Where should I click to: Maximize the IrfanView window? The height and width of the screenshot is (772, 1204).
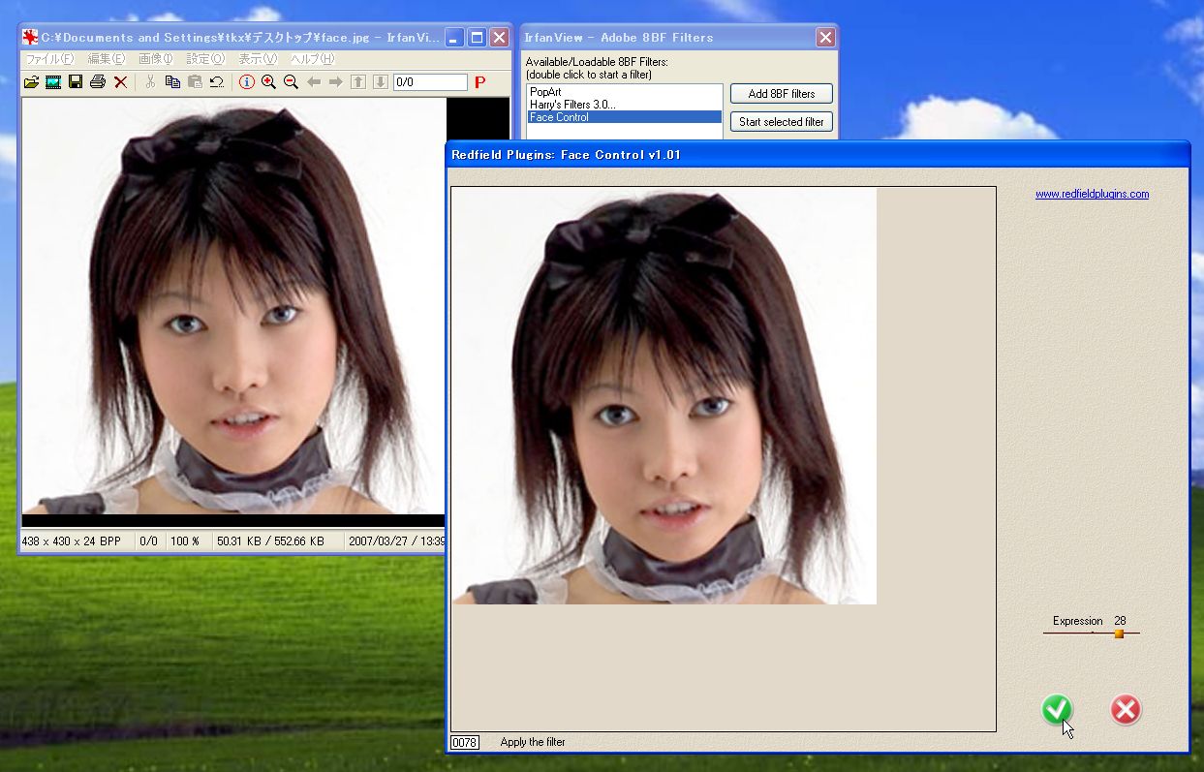[x=477, y=38]
